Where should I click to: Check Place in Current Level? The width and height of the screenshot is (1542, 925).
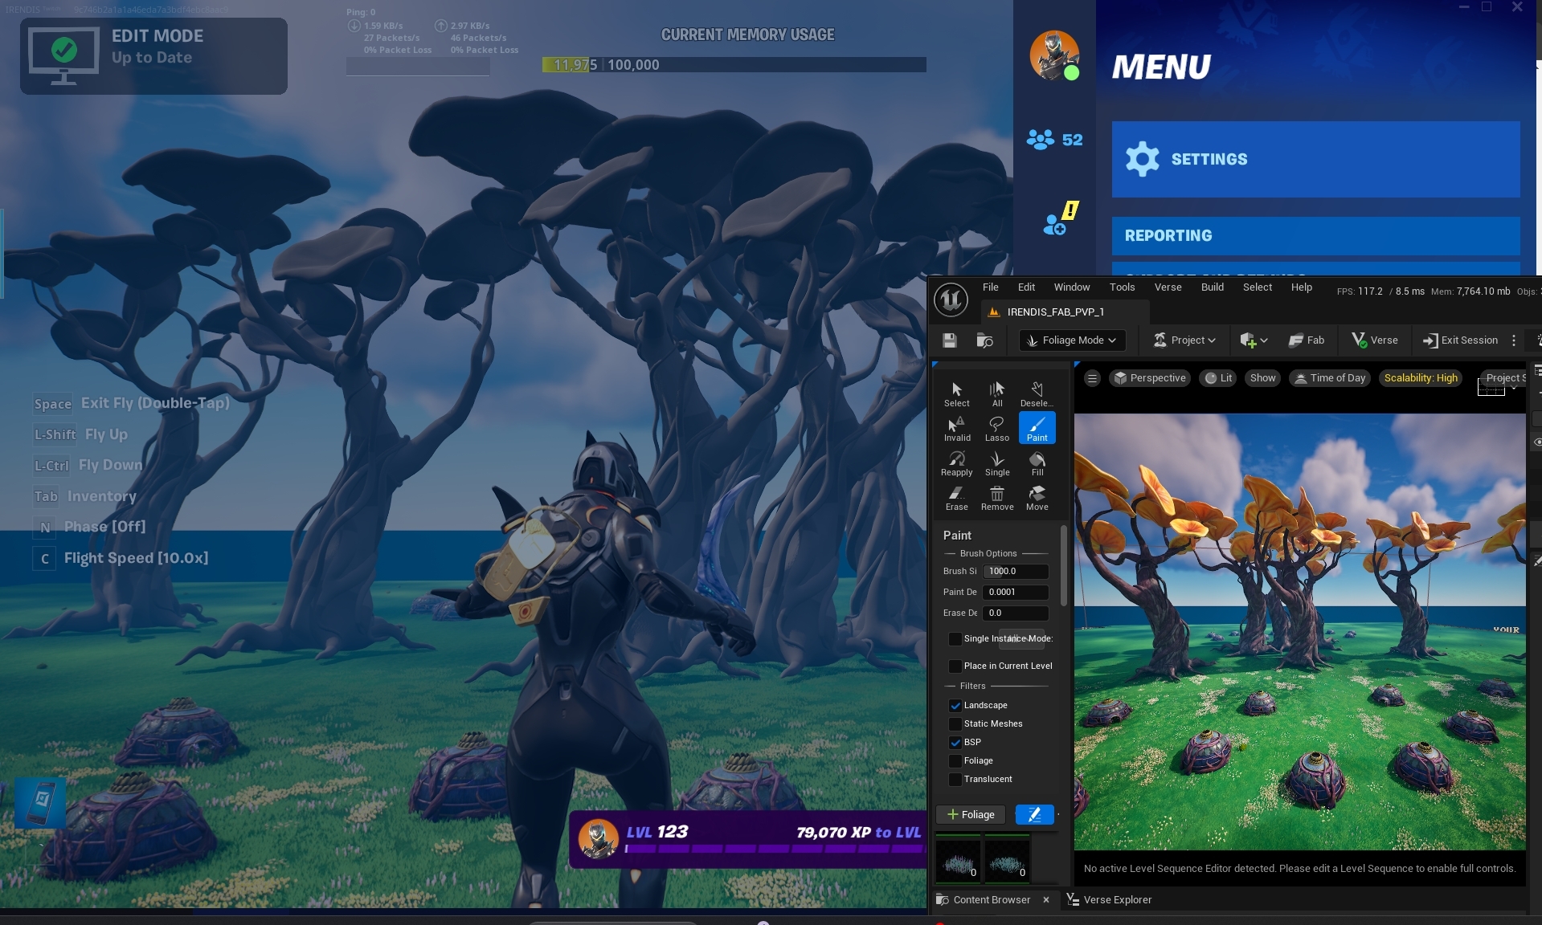point(955,666)
